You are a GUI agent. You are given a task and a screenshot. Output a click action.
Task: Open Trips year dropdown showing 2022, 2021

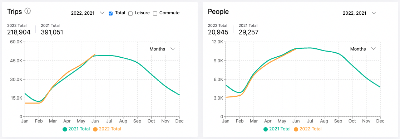88,13
